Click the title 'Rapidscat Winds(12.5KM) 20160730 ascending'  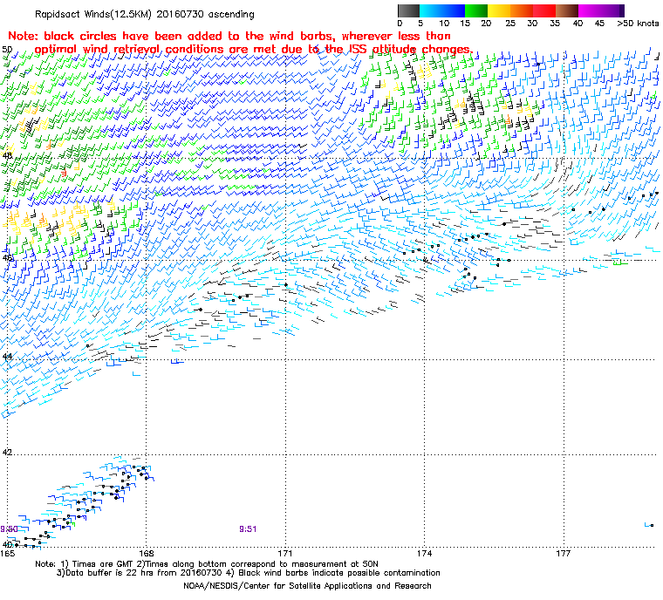[x=145, y=14]
